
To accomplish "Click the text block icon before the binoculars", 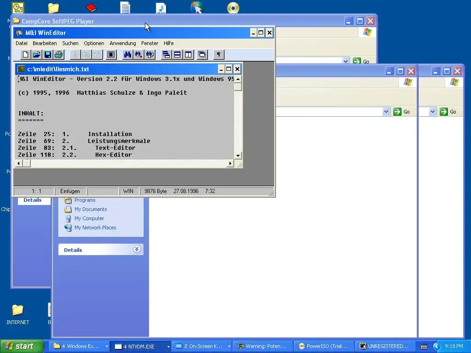I will 111,55.
